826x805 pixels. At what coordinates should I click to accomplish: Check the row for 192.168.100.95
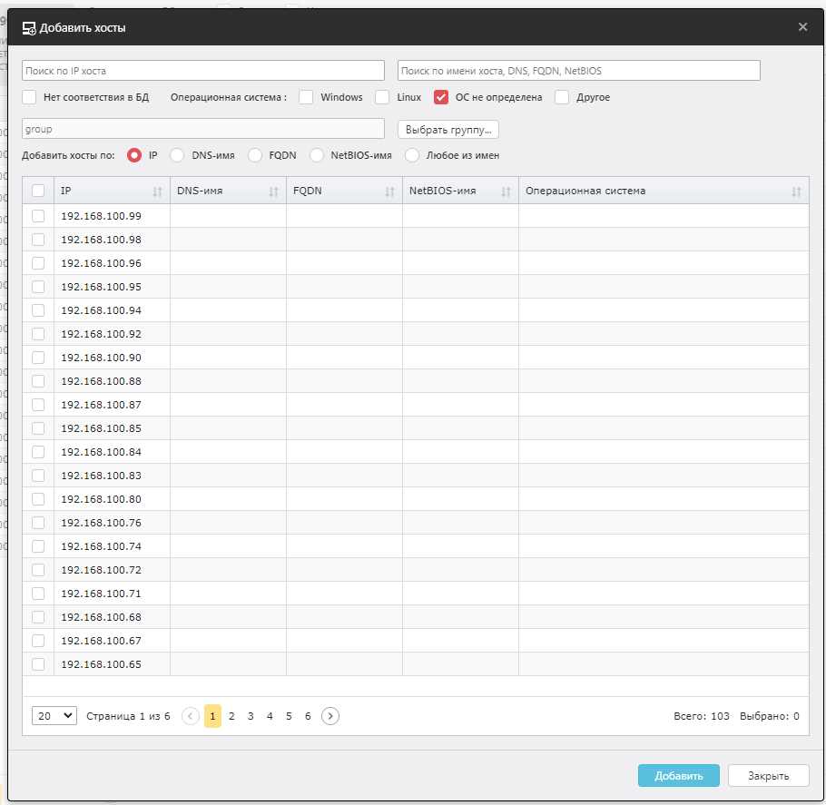38,287
